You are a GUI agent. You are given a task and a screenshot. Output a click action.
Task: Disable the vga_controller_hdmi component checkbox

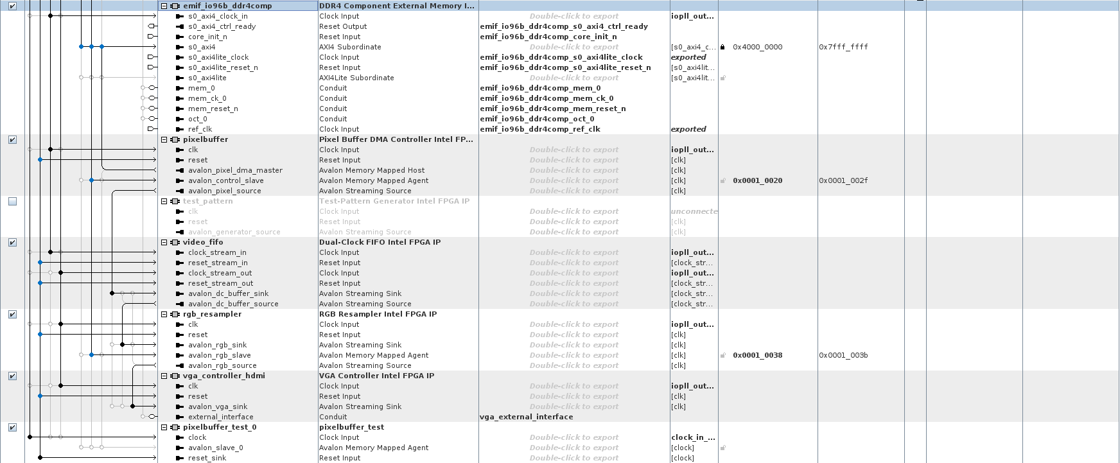pyautogui.click(x=12, y=376)
